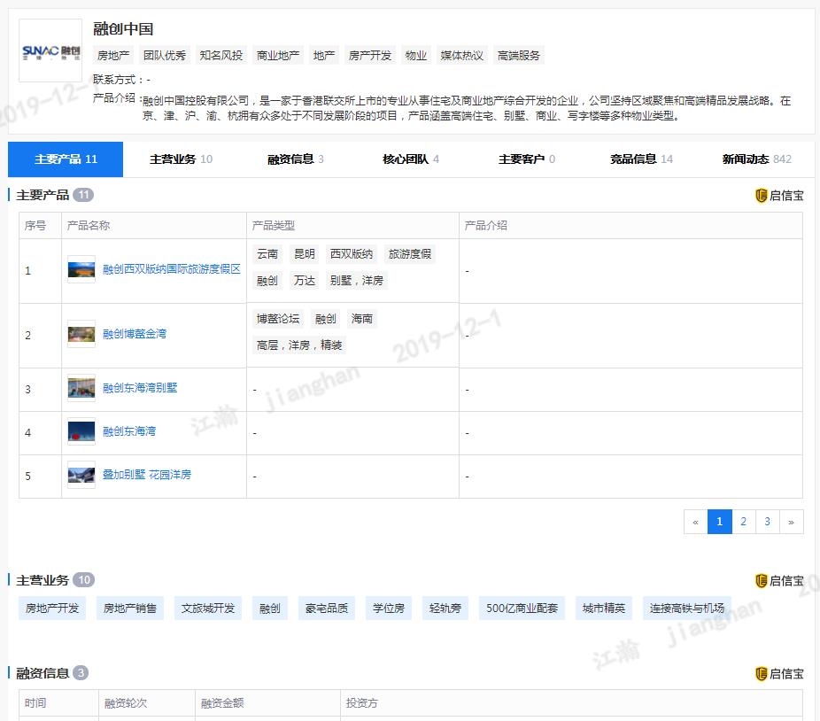The width and height of the screenshot is (820, 721).
Task: Click the 轻轨旁 business tag
Action: click(x=445, y=608)
